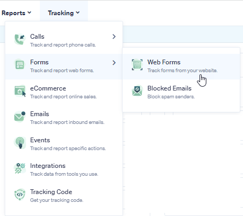Click the Emails envelope icon
Screen dimensions: 243x216
point(20,116)
